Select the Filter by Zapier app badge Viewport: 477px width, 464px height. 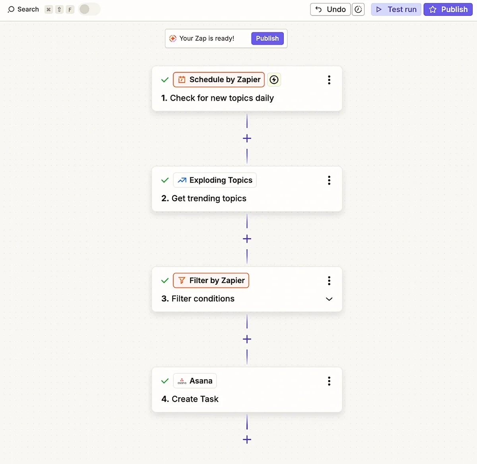click(x=211, y=280)
